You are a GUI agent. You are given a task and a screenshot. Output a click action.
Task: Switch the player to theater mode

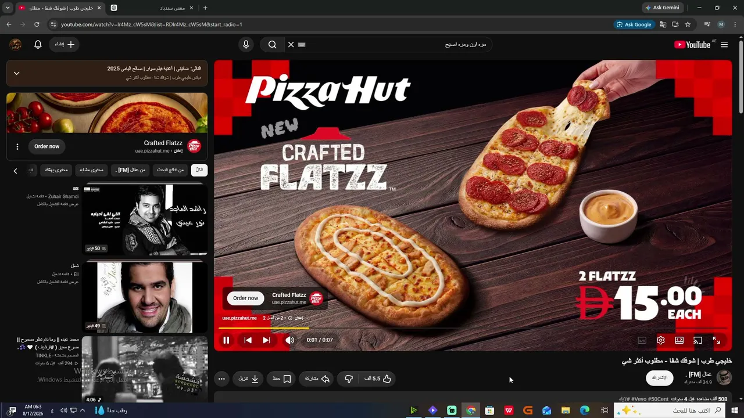click(x=679, y=340)
